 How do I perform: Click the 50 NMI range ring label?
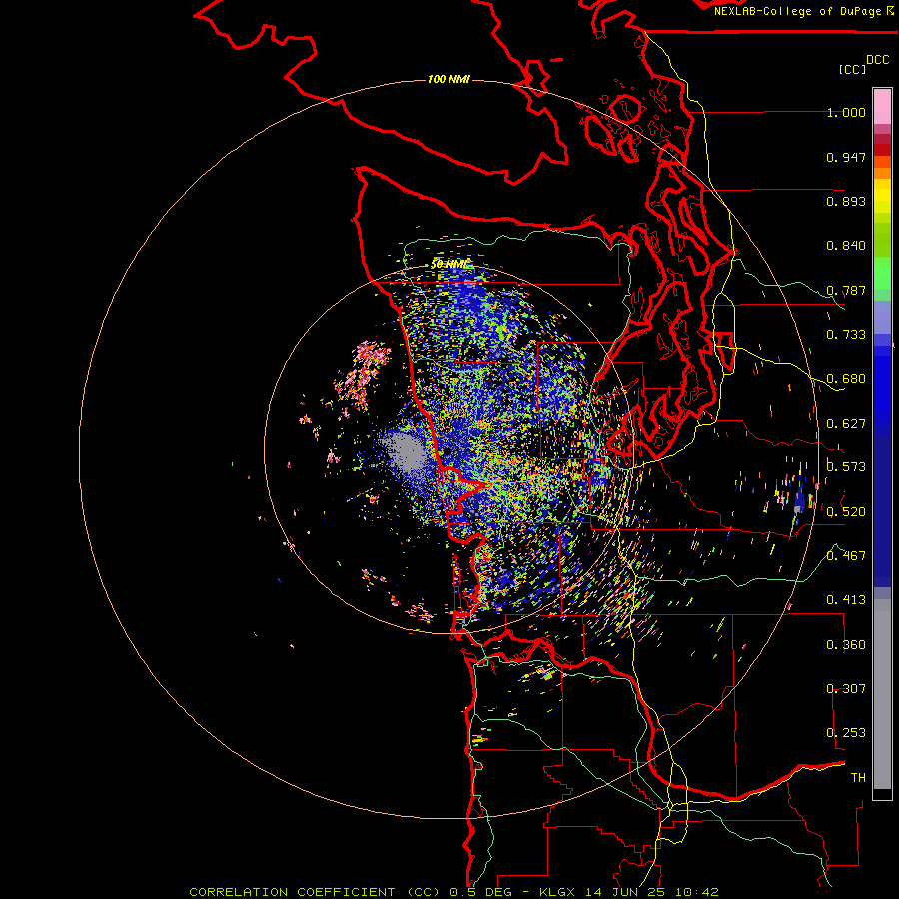pos(449,265)
